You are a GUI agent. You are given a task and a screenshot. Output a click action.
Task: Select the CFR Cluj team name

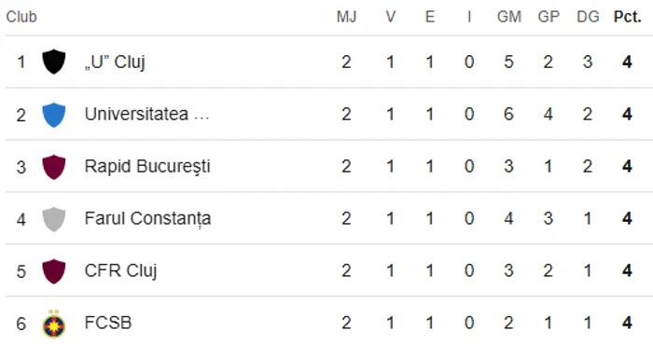coord(120,271)
